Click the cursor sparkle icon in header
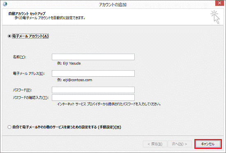The width and height of the screenshot is (226, 153). (x=215, y=17)
